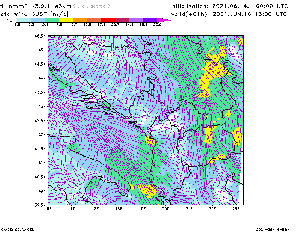Click the 17E longitude label
This screenshot has height=232, width=300.
click(95, 209)
